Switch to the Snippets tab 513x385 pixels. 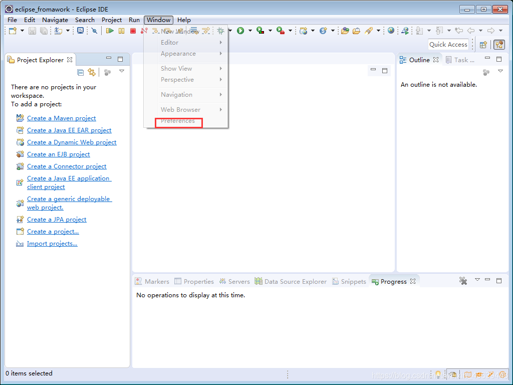(349, 282)
